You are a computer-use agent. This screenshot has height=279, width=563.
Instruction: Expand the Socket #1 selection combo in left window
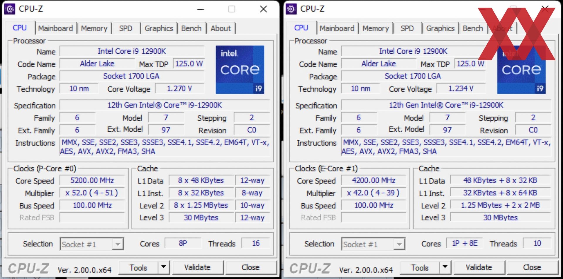[x=118, y=244]
